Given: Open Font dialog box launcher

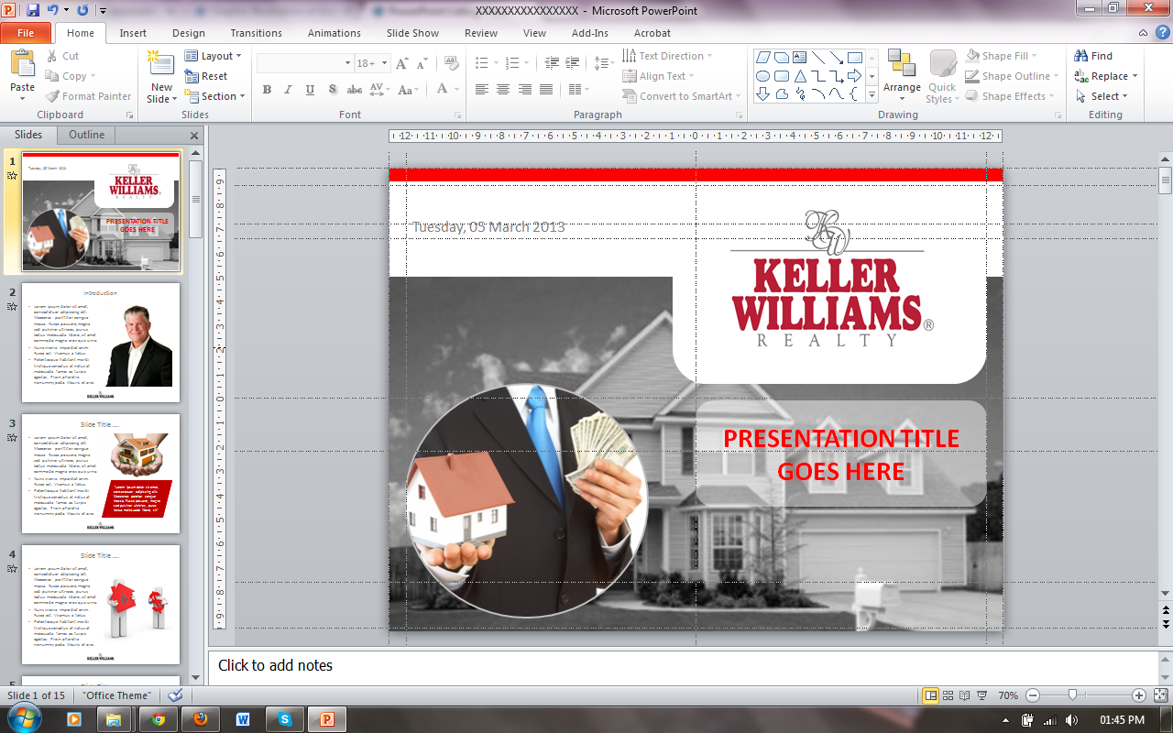Looking at the screenshot, I should point(457,115).
